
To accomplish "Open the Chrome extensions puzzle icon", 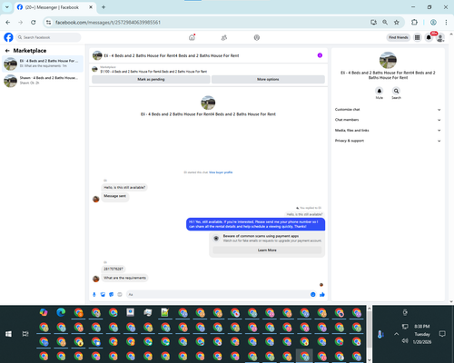I will (x=414, y=22).
